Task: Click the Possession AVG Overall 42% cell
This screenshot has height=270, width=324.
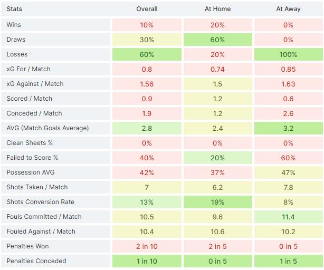Action: click(147, 172)
